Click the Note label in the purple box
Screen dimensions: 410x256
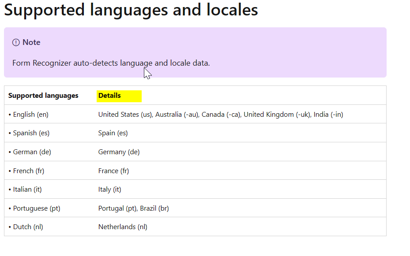point(31,42)
